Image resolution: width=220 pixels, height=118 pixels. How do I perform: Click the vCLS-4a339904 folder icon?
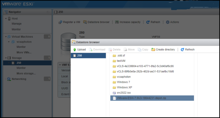(114, 66)
